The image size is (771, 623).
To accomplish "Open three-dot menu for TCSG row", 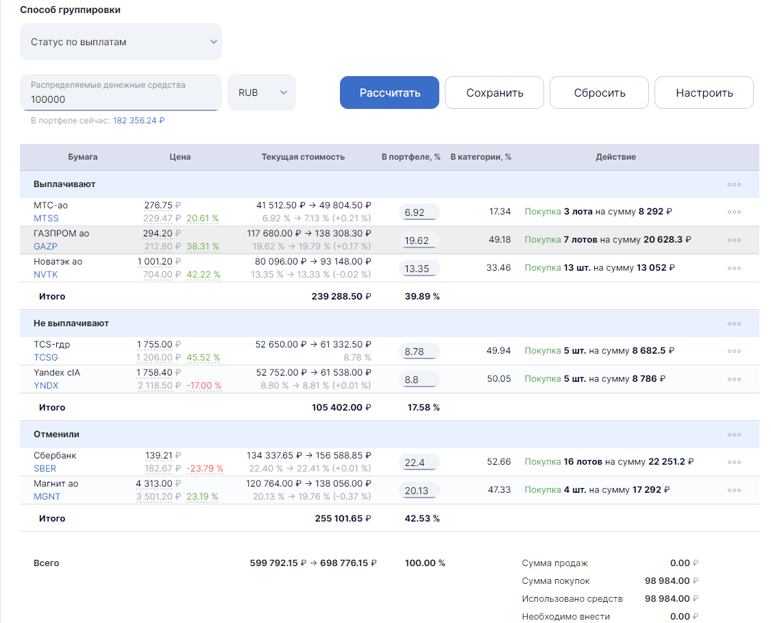I will pyautogui.click(x=734, y=351).
